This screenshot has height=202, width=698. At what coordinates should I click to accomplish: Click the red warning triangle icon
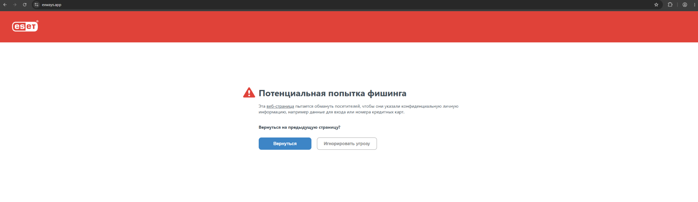pos(249,92)
